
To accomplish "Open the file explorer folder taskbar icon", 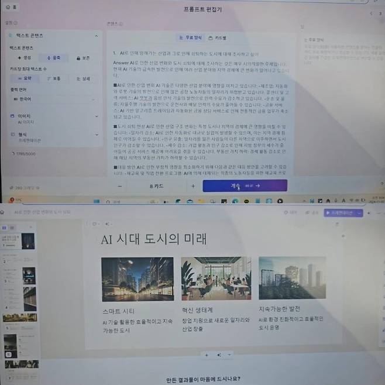I will (201, 201).
